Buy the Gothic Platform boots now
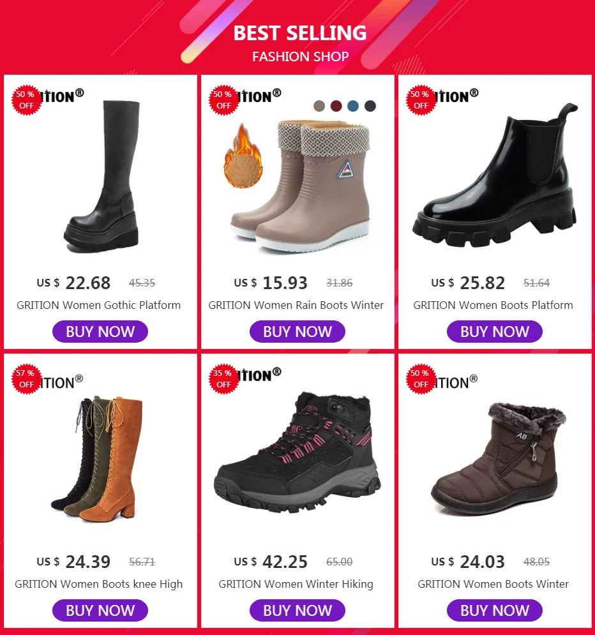595x635 pixels. [100, 332]
